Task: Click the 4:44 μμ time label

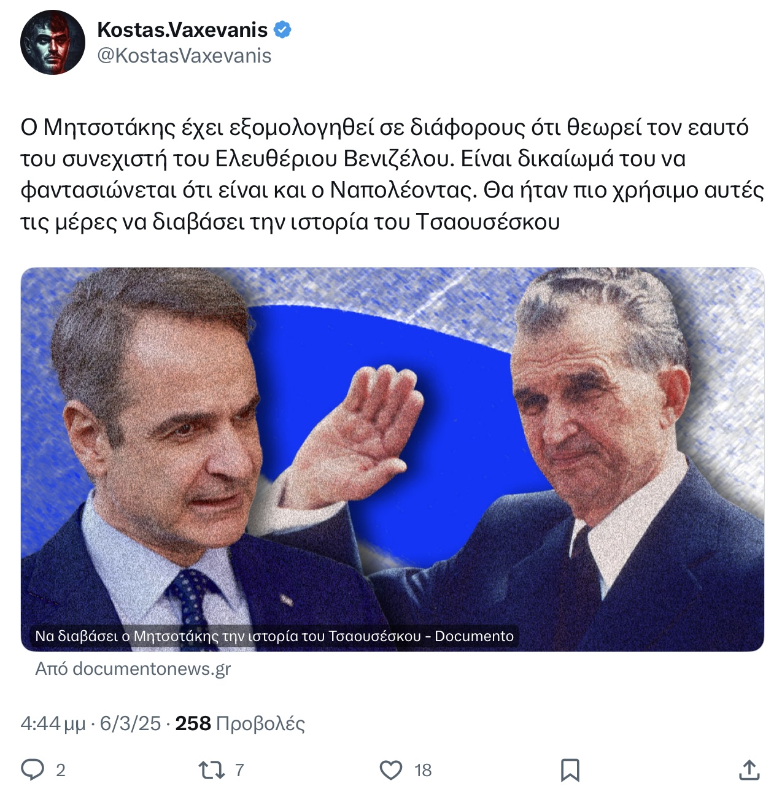Action: click(x=53, y=723)
